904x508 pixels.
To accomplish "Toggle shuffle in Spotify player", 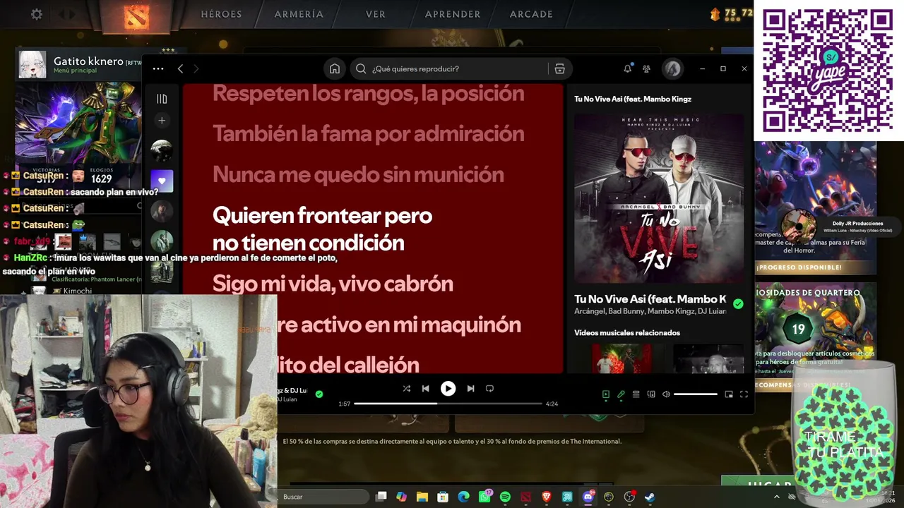I will coord(406,388).
